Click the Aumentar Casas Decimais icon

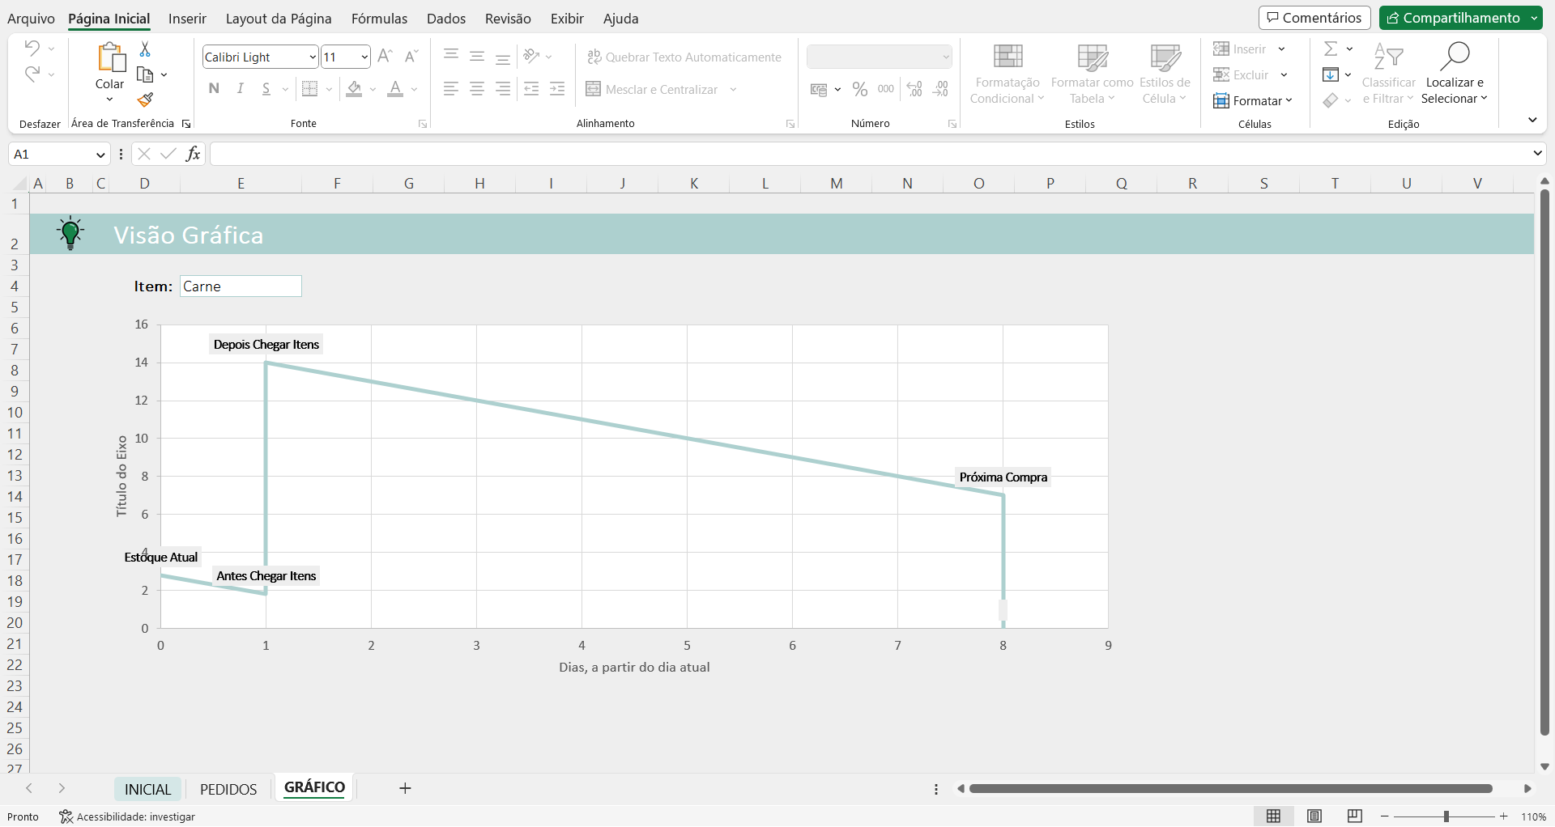(914, 89)
